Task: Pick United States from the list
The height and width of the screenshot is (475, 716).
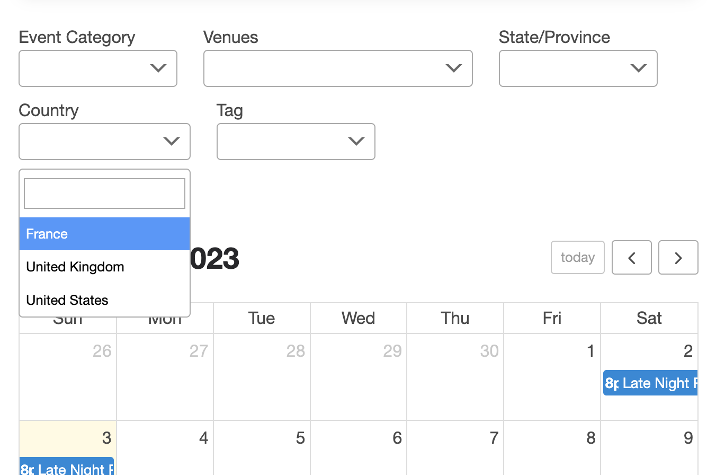Action: (x=104, y=300)
